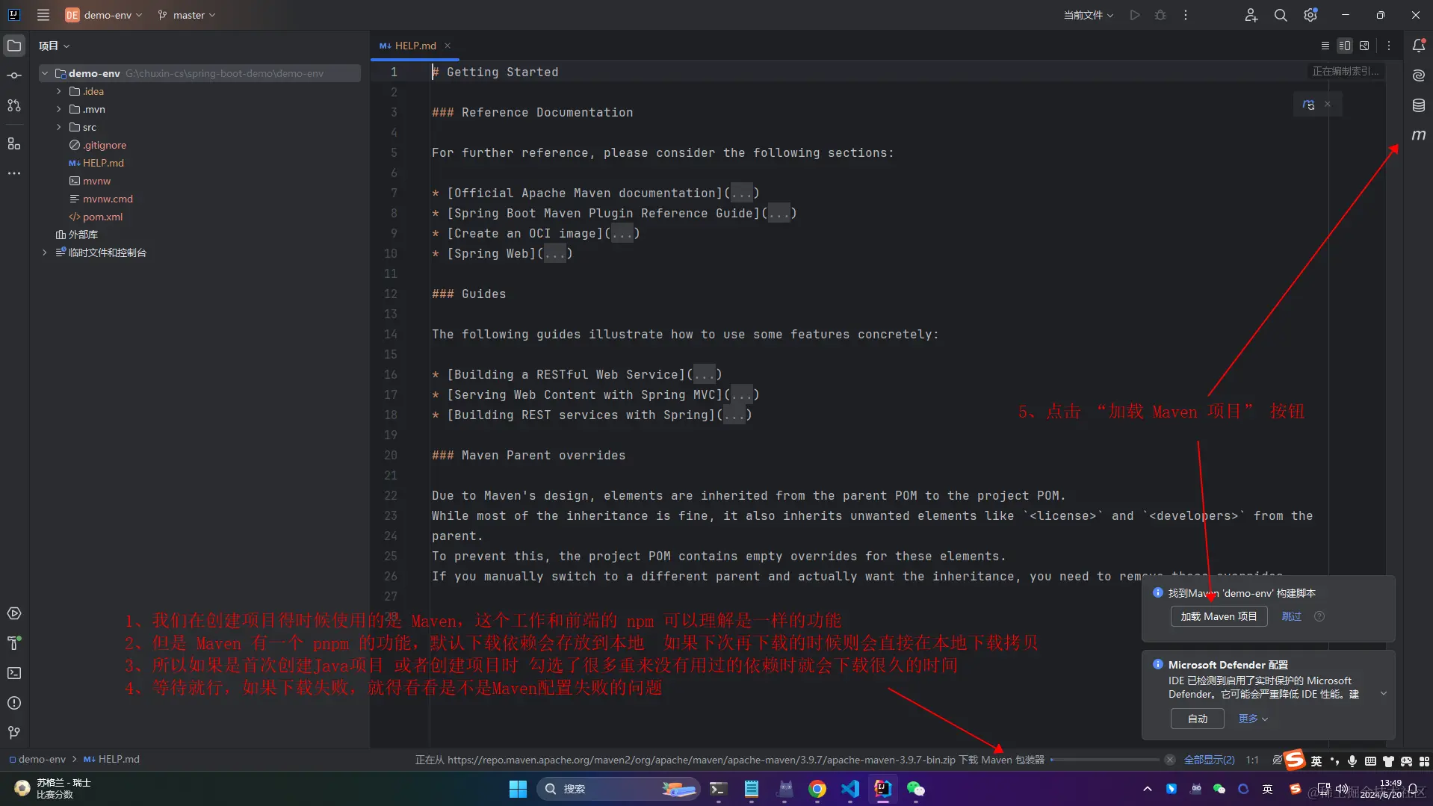
Task: Select 外部库 node in project tree
Action: (x=77, y=235)
